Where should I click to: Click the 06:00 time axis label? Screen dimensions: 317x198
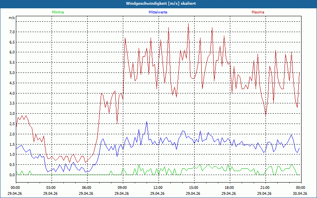click(x=87, y=188)
